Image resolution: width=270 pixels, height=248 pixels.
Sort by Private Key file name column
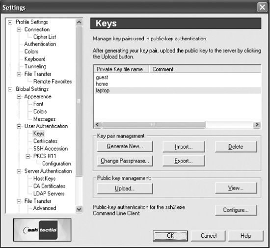[x=121, y=69]
